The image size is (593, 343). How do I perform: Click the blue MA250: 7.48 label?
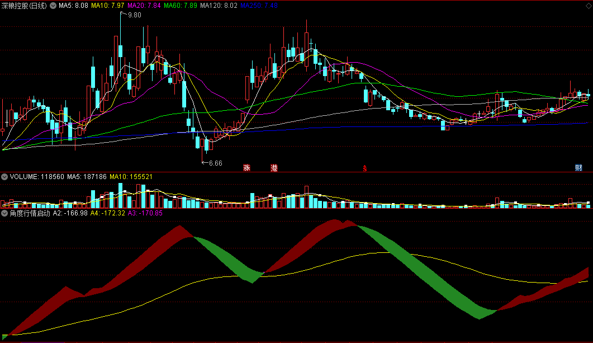click(x=259, y=6)
